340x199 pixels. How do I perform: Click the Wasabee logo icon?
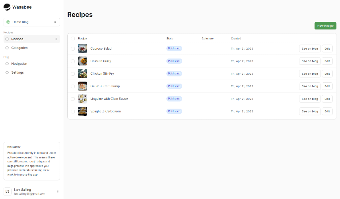coord(7,7)
